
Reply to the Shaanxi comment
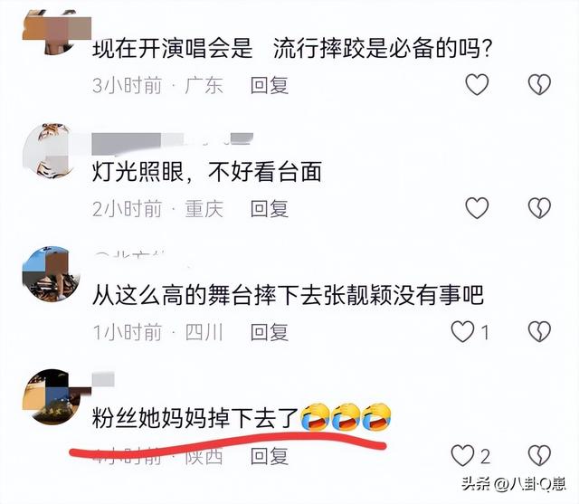[270, 456]
